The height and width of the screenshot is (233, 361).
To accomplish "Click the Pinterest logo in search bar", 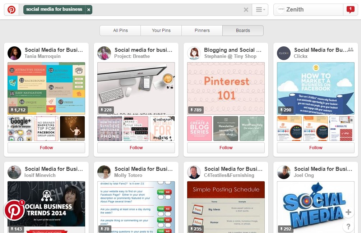I will point(11,10).
